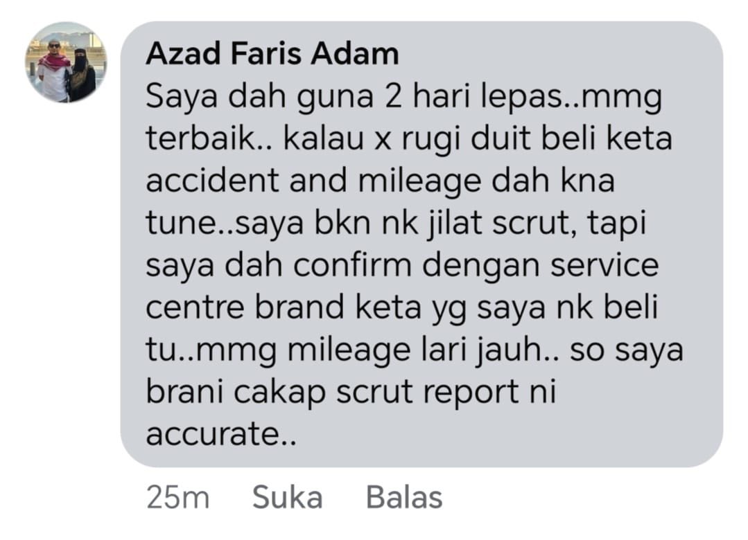Viewport: 748px width, 540px height.
Task: Click the phrase 'brand keta yg saya'
Action: click(x=400, y=308)
